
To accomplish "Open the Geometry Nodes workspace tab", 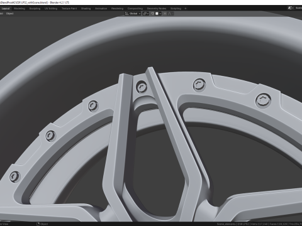I will point(157,9).
